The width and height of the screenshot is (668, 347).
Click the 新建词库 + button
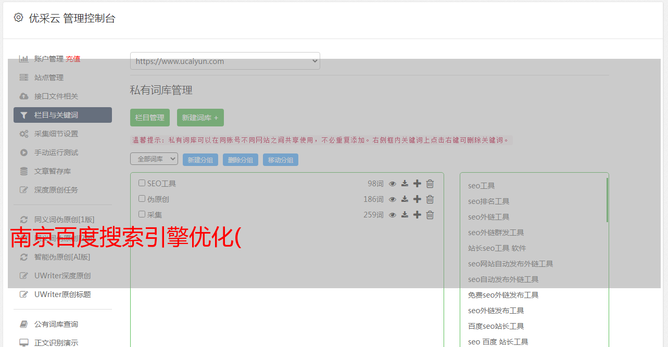(200, 118)
